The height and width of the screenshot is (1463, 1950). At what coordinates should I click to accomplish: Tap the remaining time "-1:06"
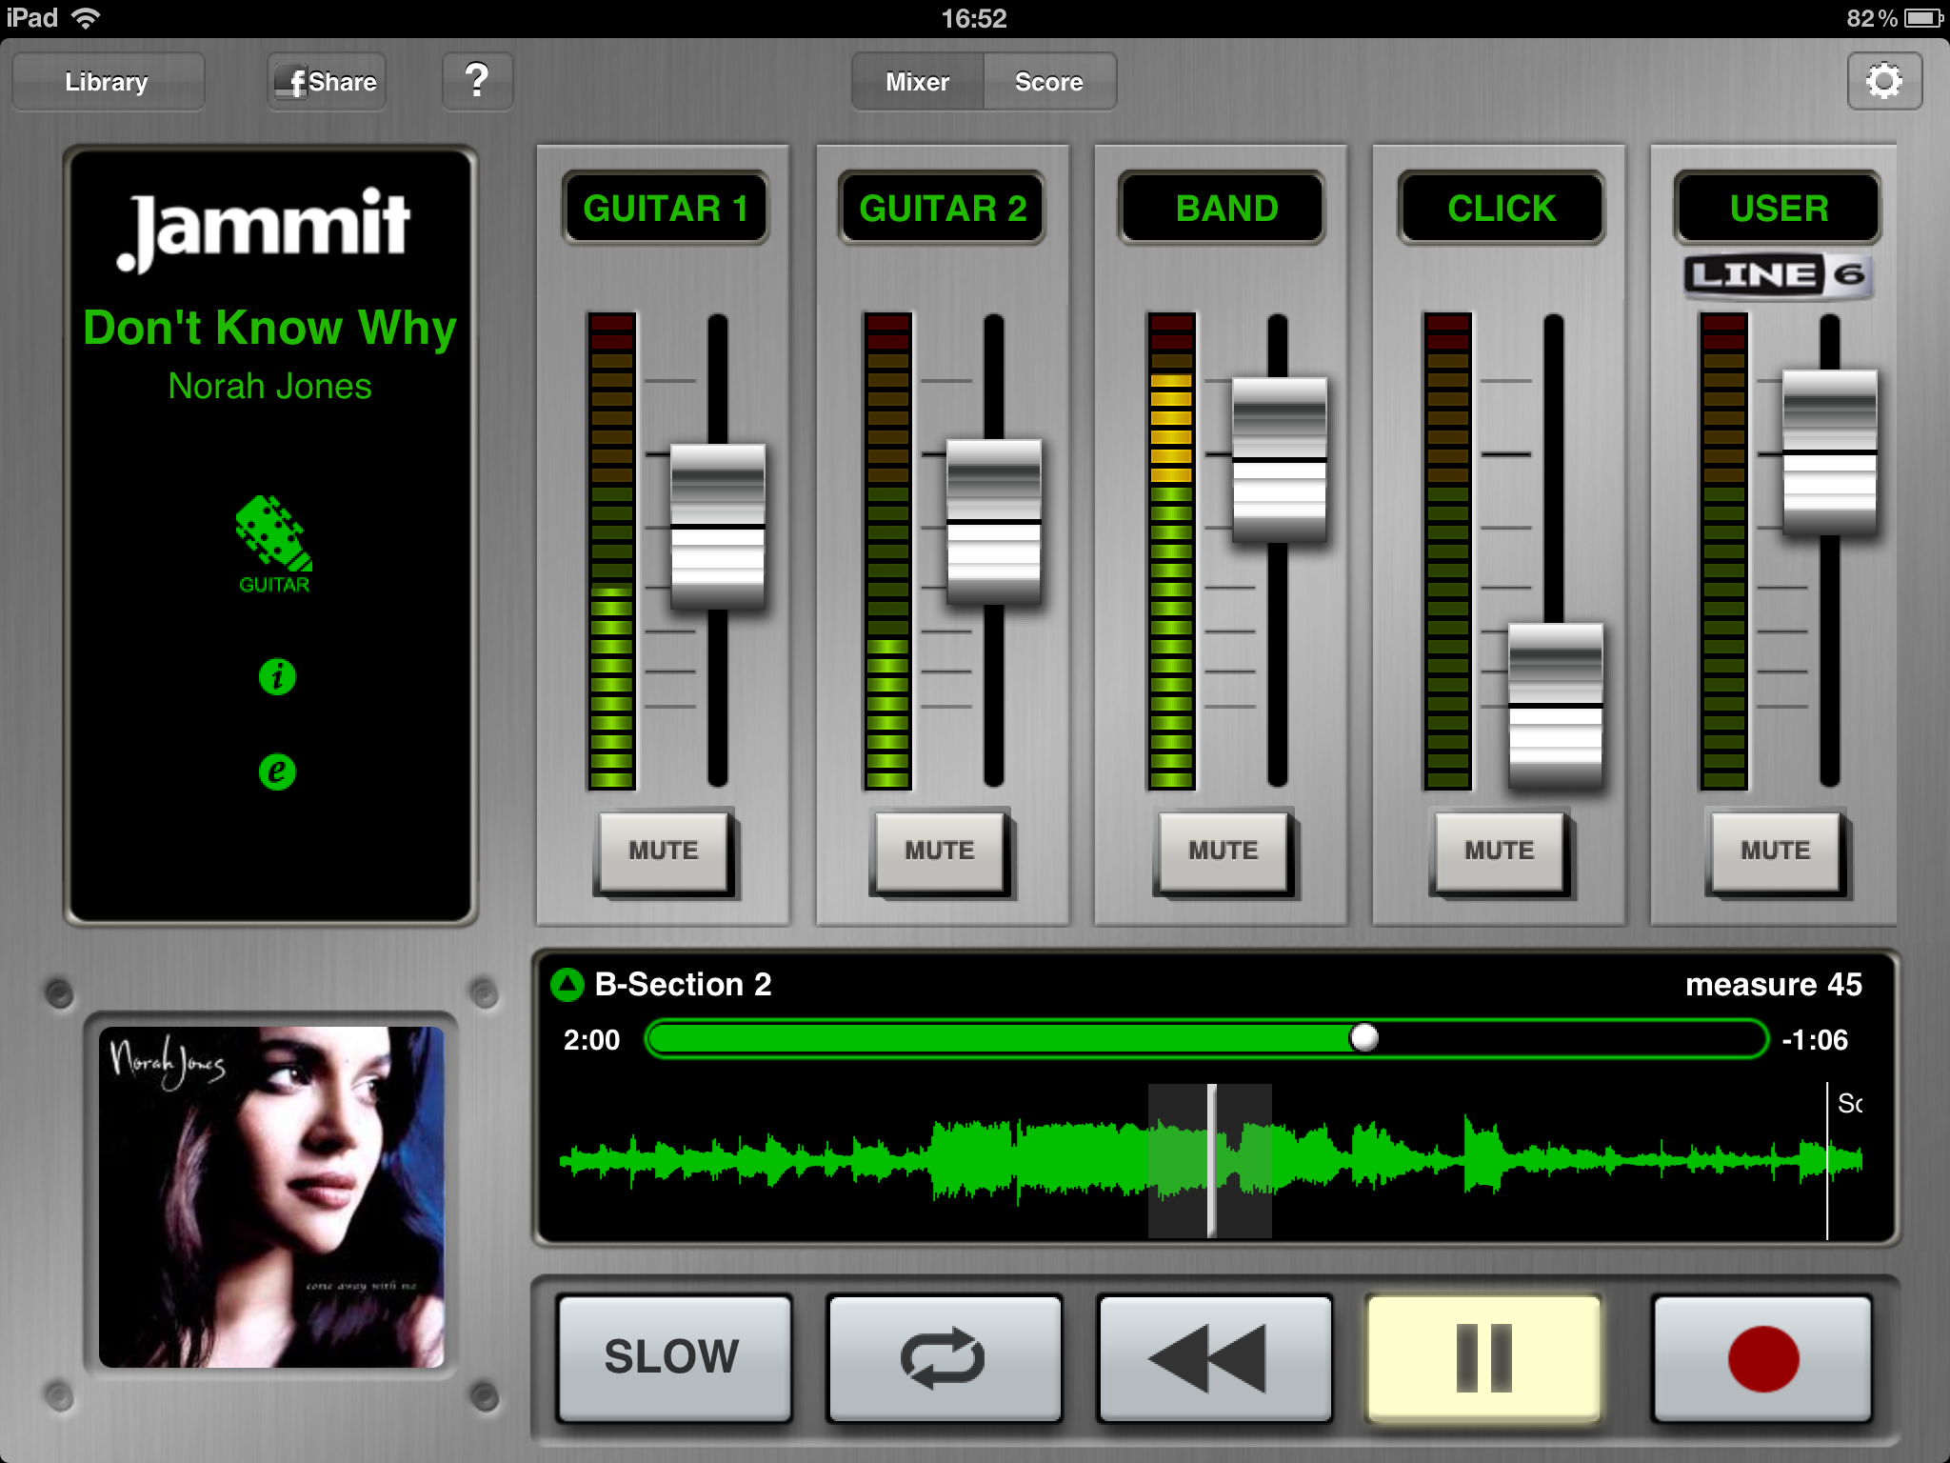pos(1815,1039)
